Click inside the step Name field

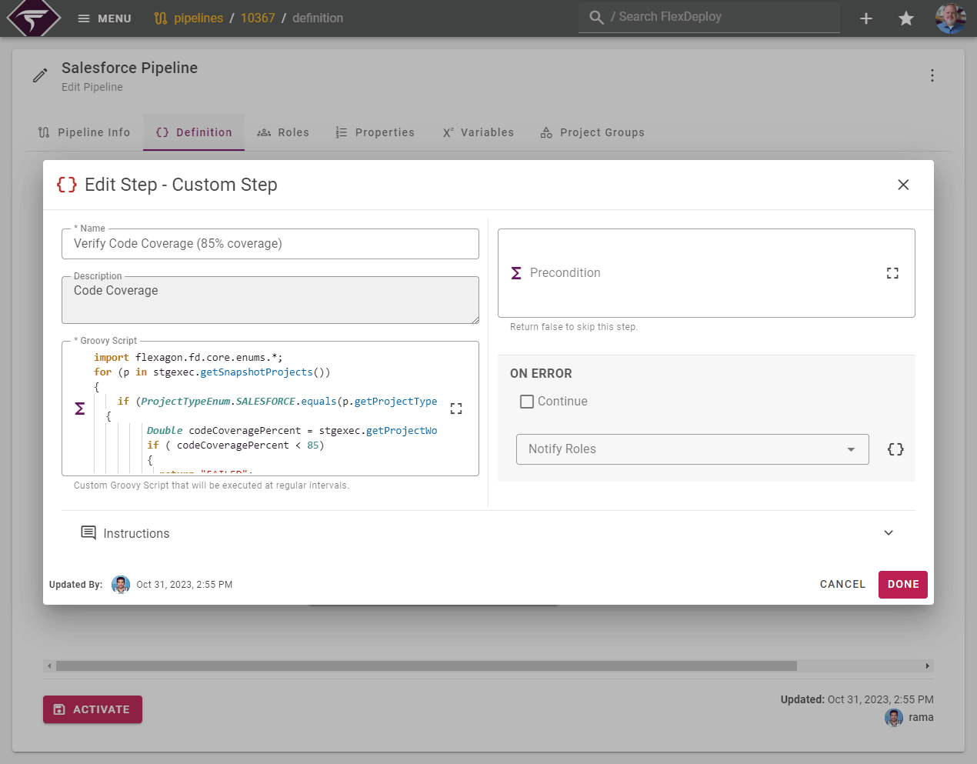coord(270,244)
